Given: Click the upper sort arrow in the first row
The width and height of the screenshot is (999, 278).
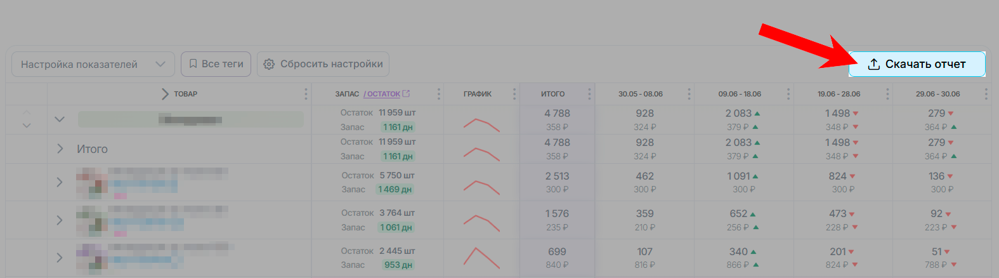Looking at the screenshot, I should (x=26, y=112).
